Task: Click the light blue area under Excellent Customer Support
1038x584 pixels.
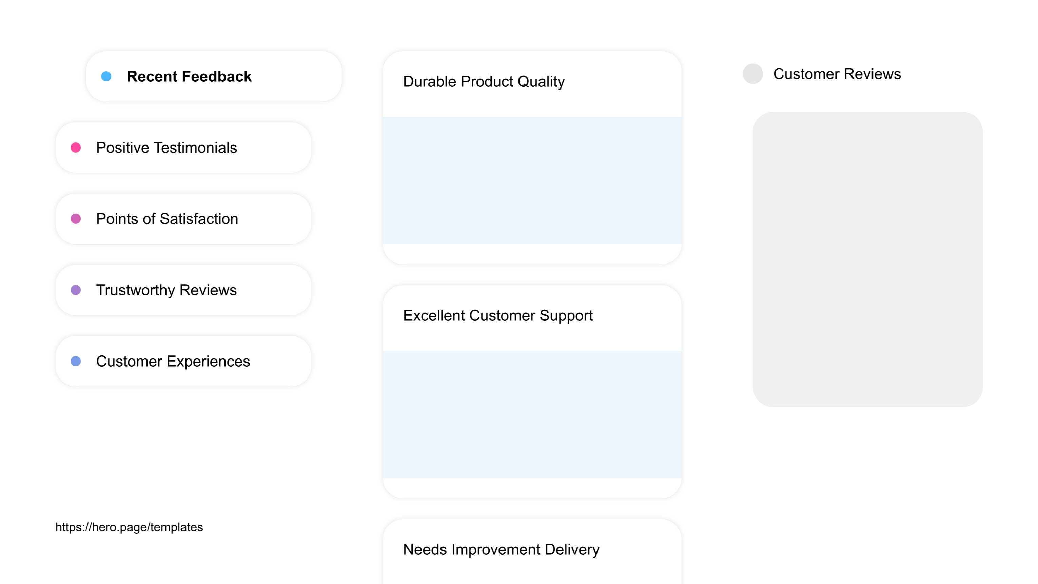Action: 532,414
